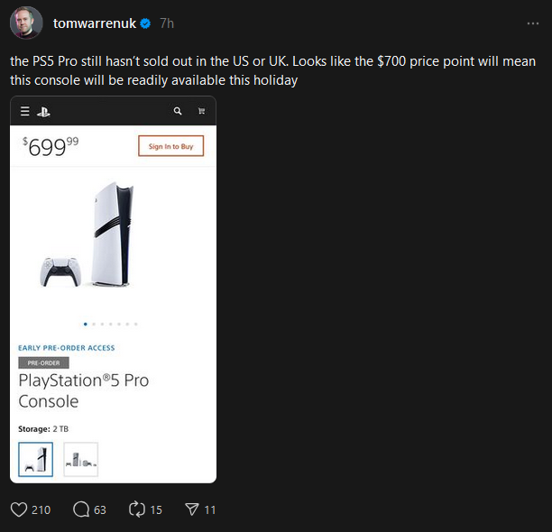This screenshot has width=552, height=532.
Task: Open the three-dot more options menu
Action: (532, 23)
